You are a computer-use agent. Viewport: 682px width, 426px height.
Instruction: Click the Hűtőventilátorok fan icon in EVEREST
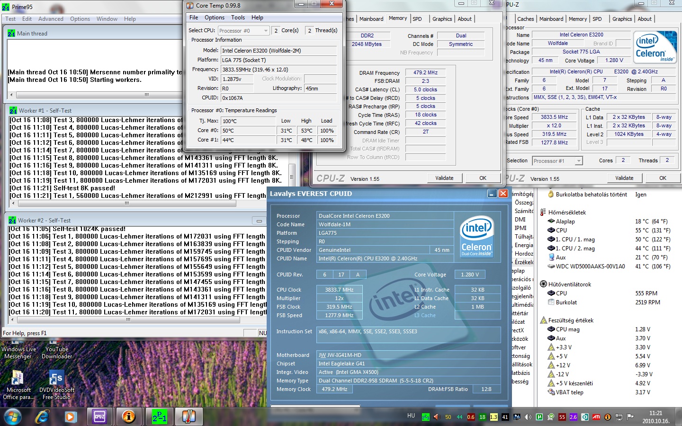point(543,284)
